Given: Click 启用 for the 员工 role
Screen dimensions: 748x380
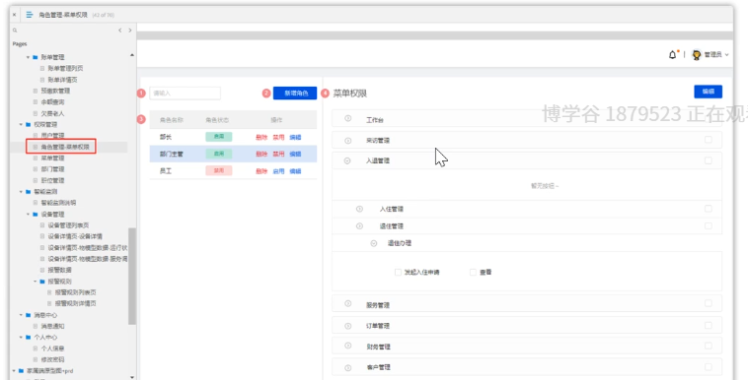Looking at the screenshot, I should [278, 171].
